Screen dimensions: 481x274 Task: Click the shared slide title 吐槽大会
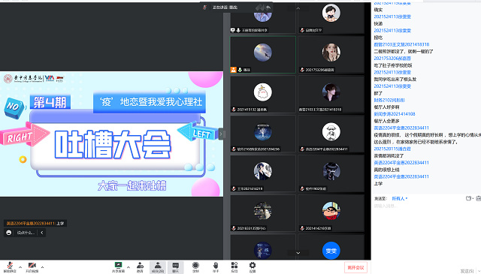click(113, 144)
